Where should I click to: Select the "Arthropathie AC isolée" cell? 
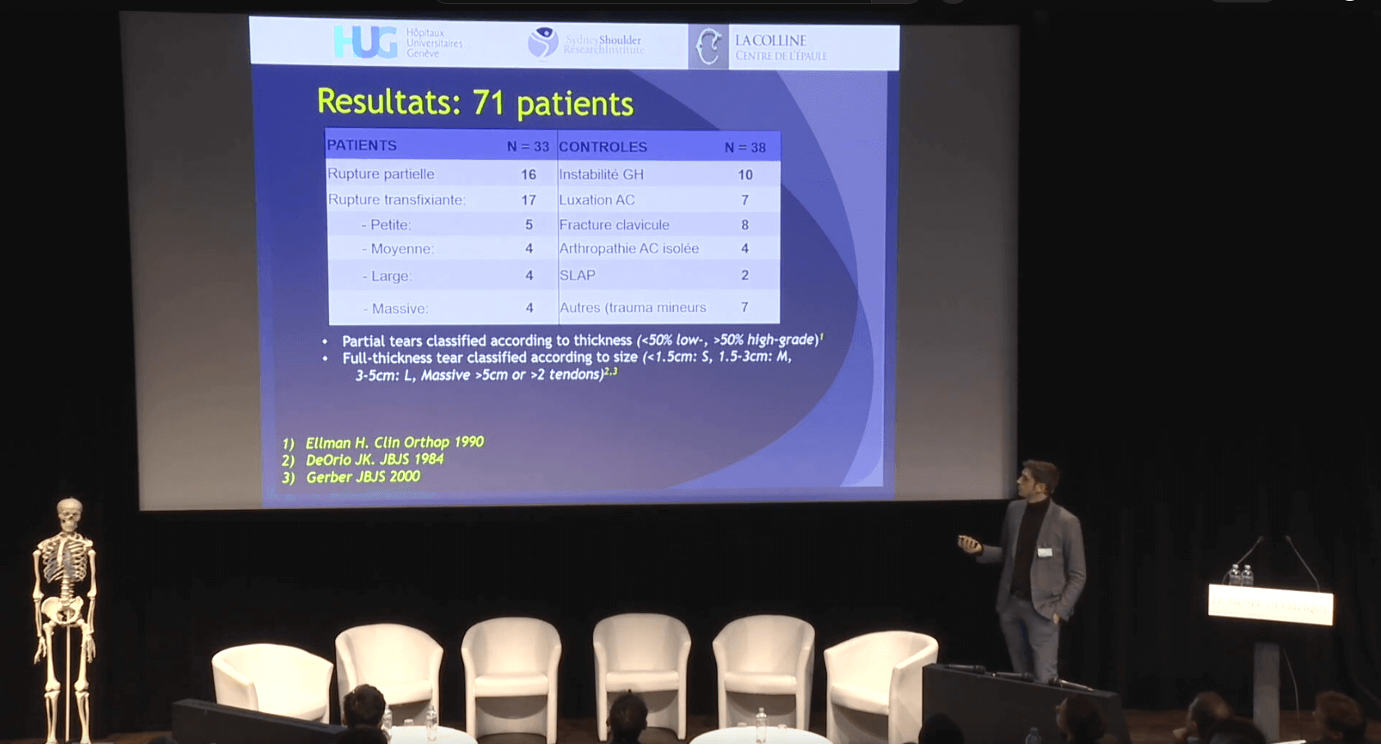[629, 249]
